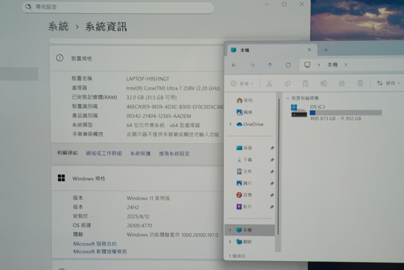Click the Cut scissors icon

coord(269,84)
